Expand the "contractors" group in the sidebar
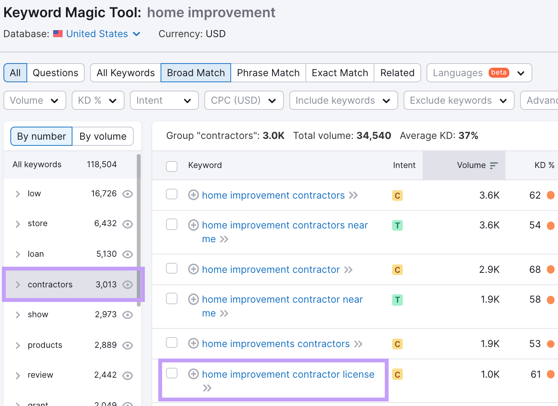558x406 pixels. [18, 284]
